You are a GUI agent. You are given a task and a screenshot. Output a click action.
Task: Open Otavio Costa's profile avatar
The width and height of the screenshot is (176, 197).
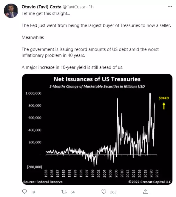click(11, 11)
